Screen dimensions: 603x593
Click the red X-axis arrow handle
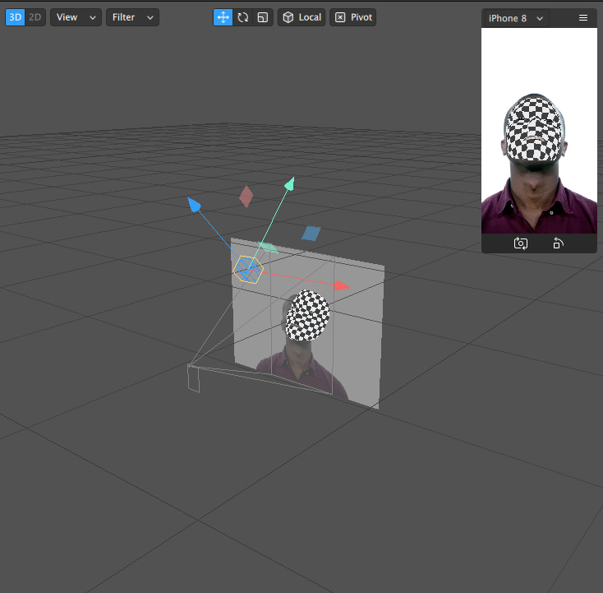click(x=342, y=286)
